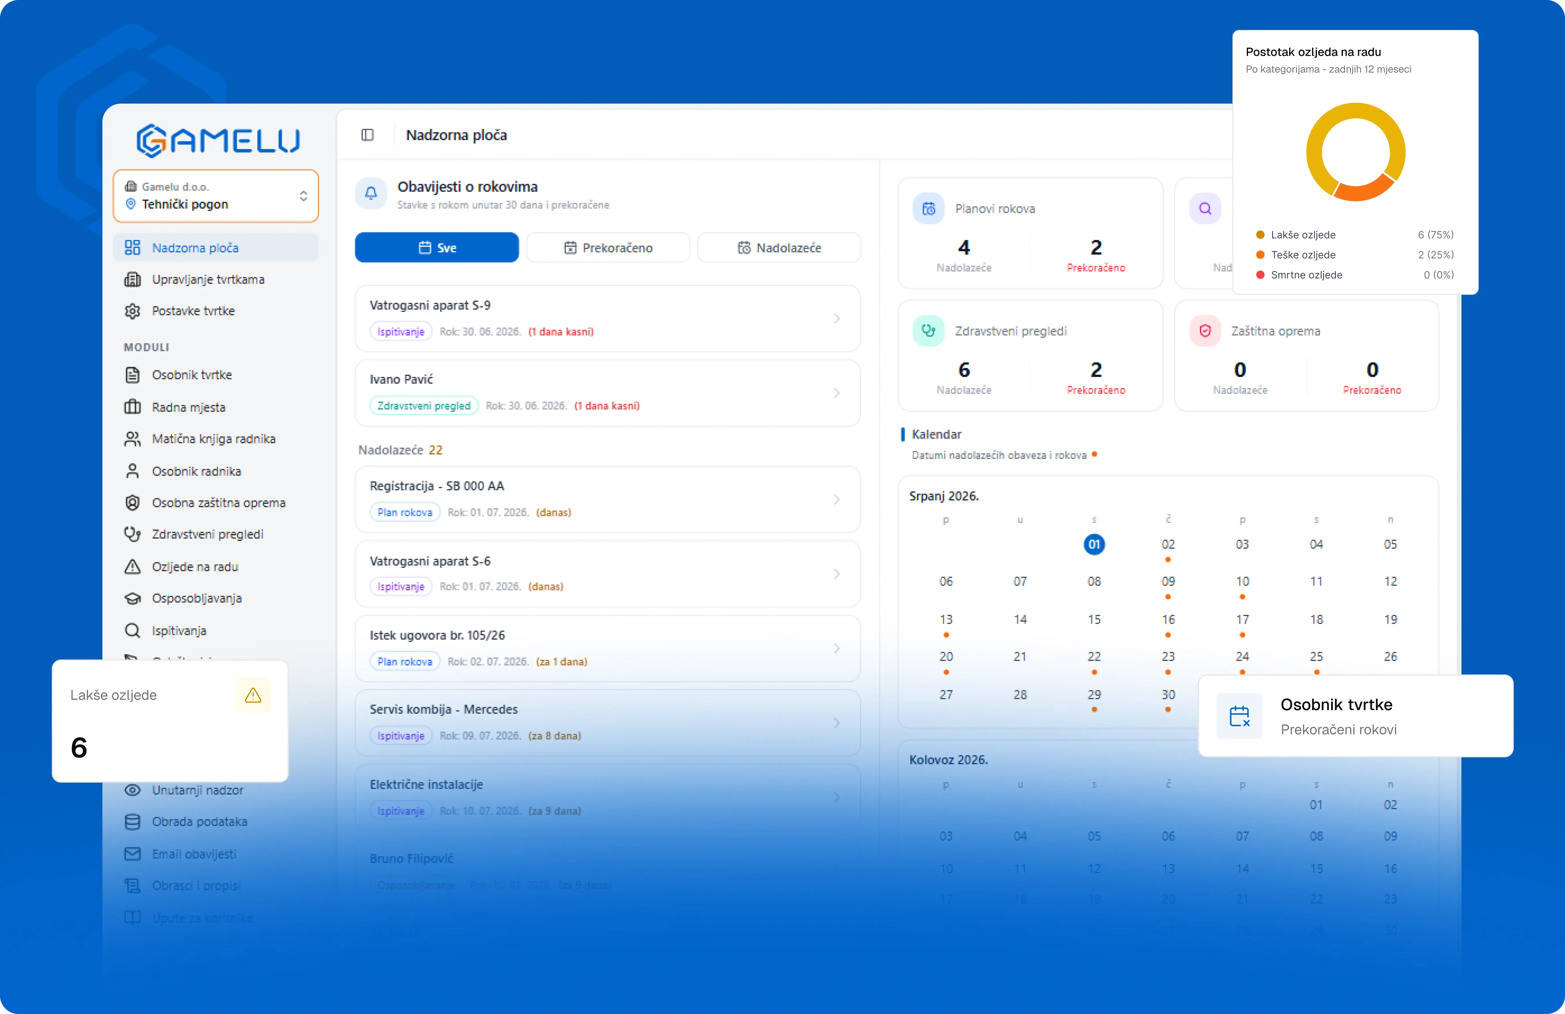Viewport: 1565px width, 1014px height.
Task: Click the Plan rokova tag on Registracija
Action: 405,512
